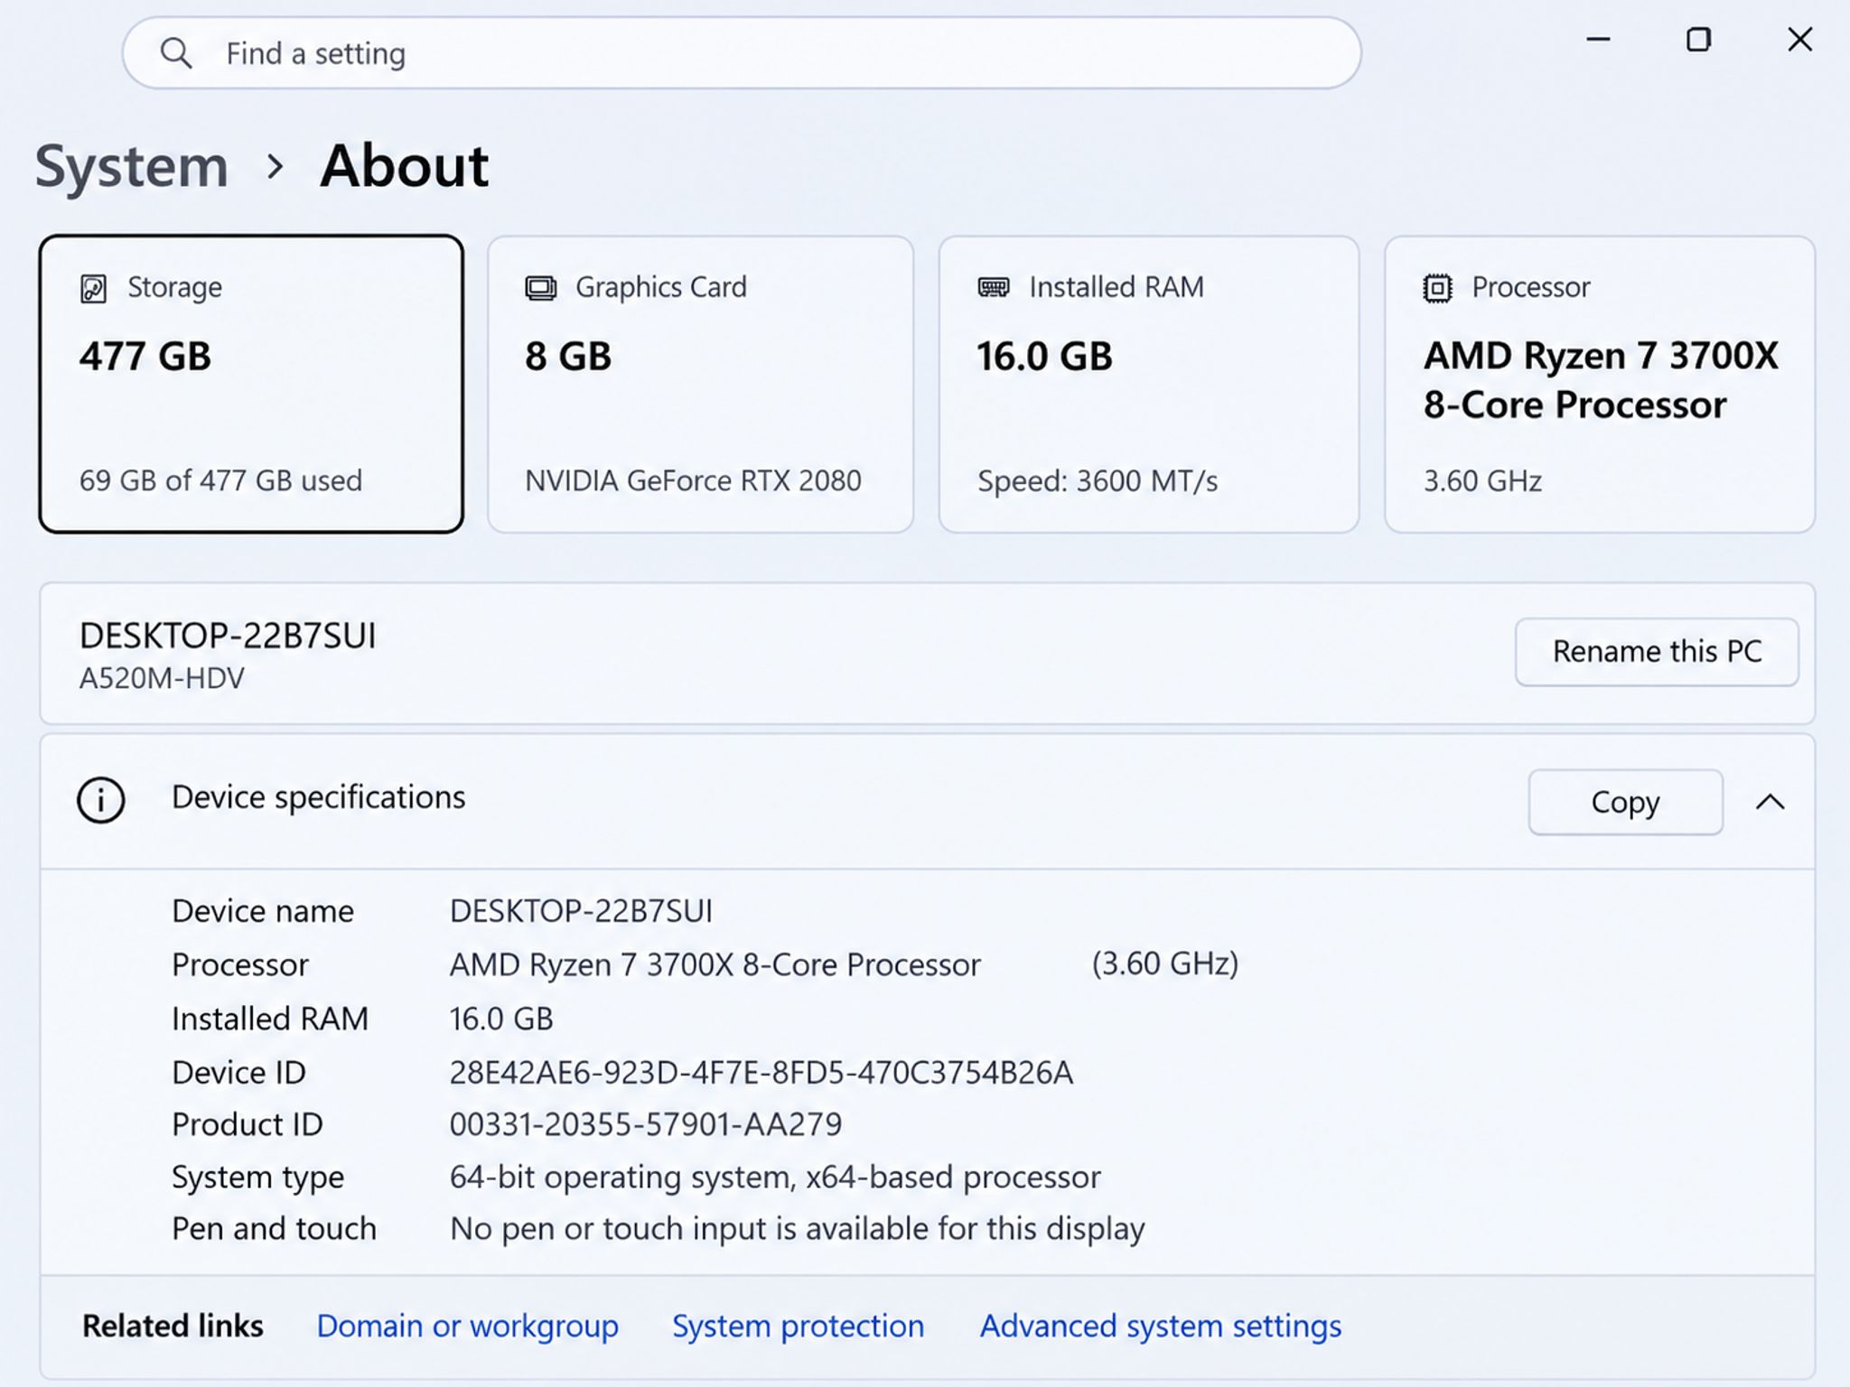
Task: Click the Speed: 3600 MT/s text
Action: point(1098,481)
